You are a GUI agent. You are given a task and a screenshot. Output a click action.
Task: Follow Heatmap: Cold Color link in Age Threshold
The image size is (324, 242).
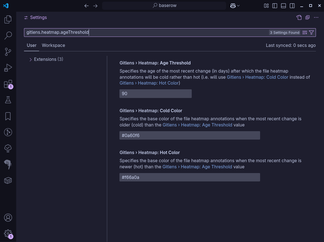[x=258, y=77]
